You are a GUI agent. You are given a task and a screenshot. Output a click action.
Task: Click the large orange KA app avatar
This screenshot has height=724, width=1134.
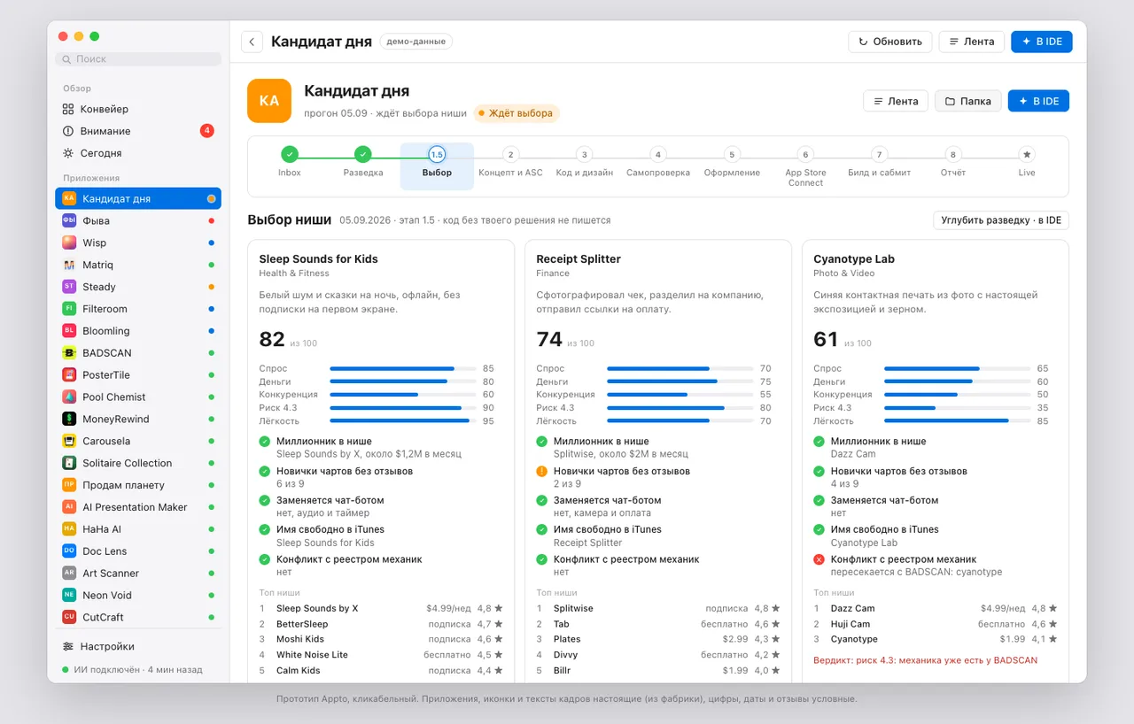click(269, 101)
